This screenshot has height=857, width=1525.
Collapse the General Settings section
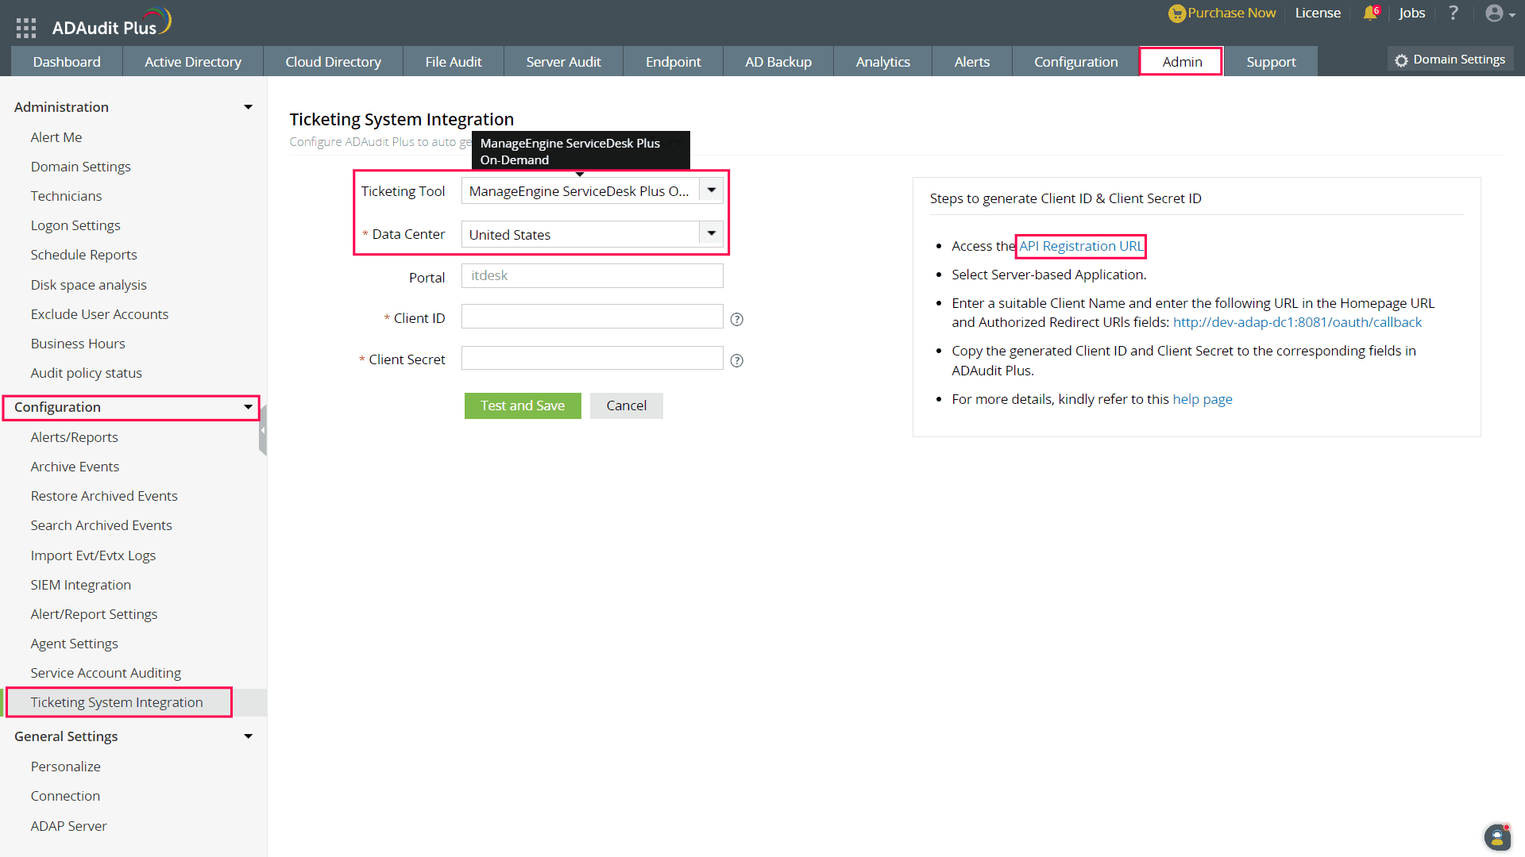248,736
